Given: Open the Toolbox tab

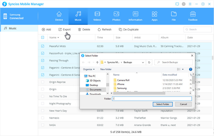Looking at the screenshot, I should (x=193, y=16).
